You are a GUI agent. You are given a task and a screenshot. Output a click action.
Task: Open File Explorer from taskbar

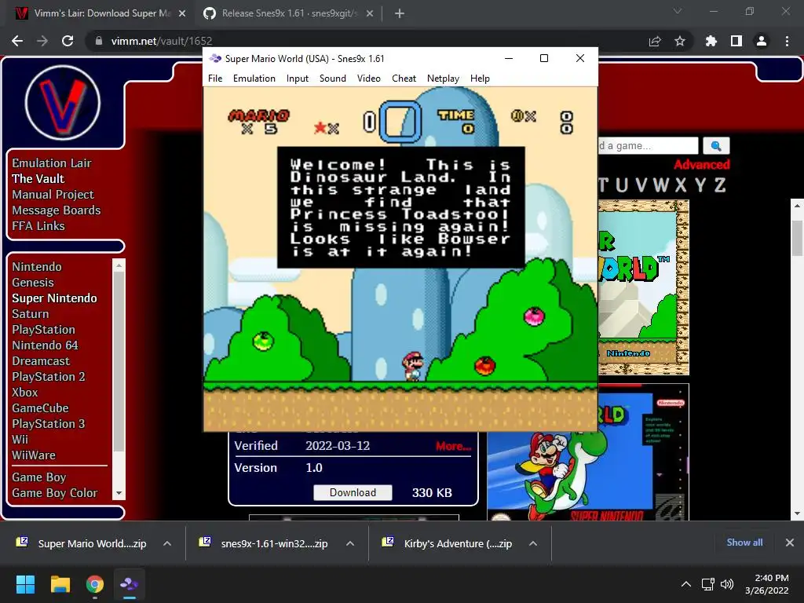(x=60, y=584)
